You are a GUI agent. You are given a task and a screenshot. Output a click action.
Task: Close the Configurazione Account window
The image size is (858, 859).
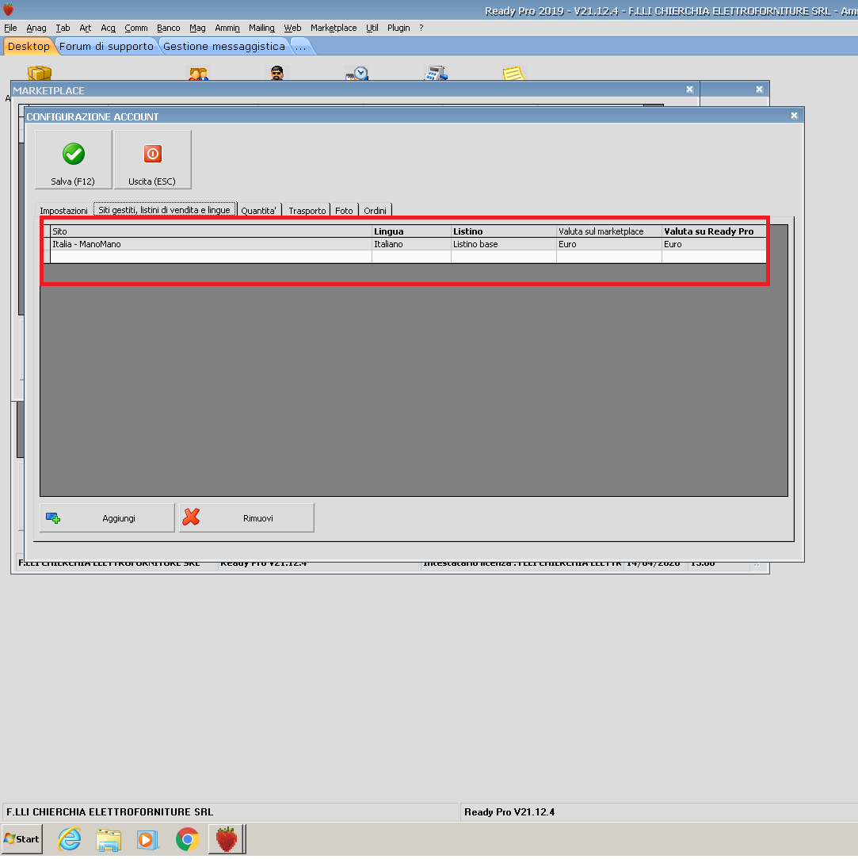click(794, 116)
